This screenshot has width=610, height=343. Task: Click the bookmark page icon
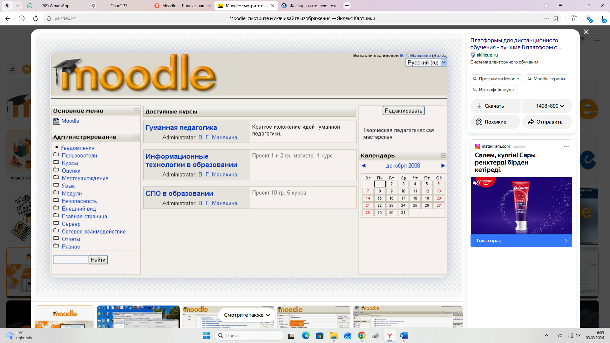[x=556, y=18]
